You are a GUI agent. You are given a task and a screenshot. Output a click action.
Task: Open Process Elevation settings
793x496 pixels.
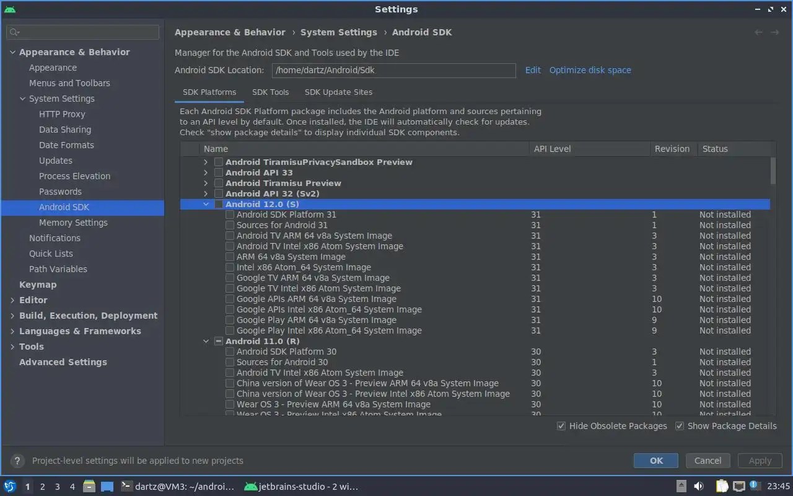pos(74,176)
